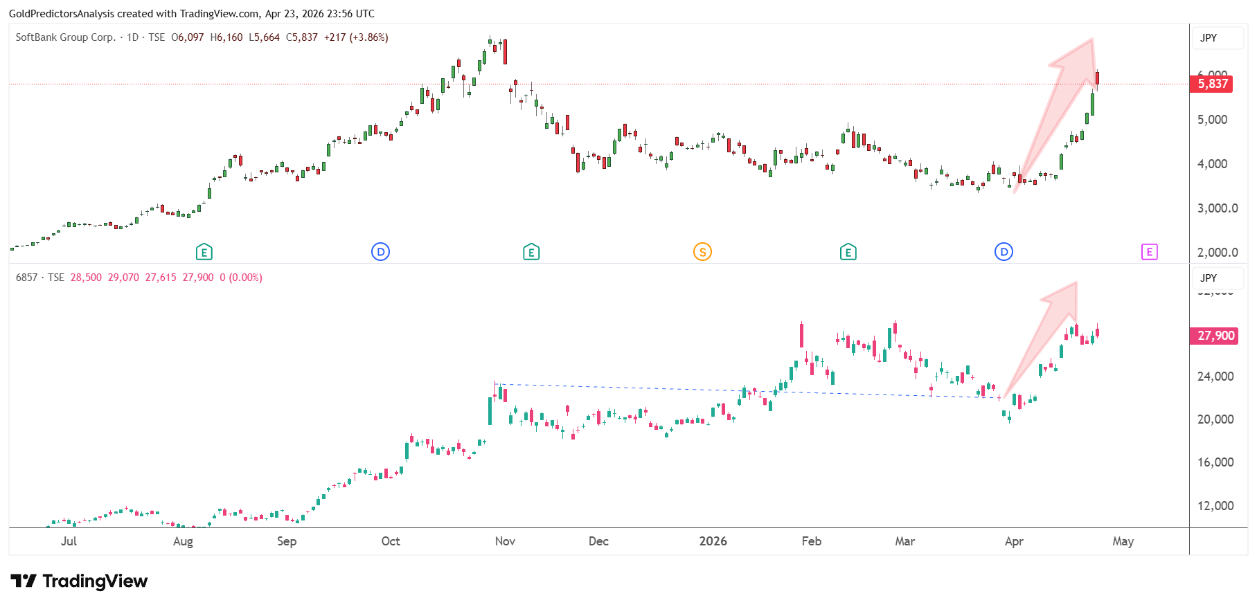This screenshot has width=1257, height=607.
Task: Click the SoftBank Group Corp. symbol title
Action: click(66, 37)
